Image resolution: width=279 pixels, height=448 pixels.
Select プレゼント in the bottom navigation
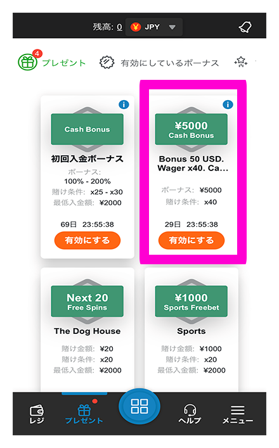tap(84, 414)
